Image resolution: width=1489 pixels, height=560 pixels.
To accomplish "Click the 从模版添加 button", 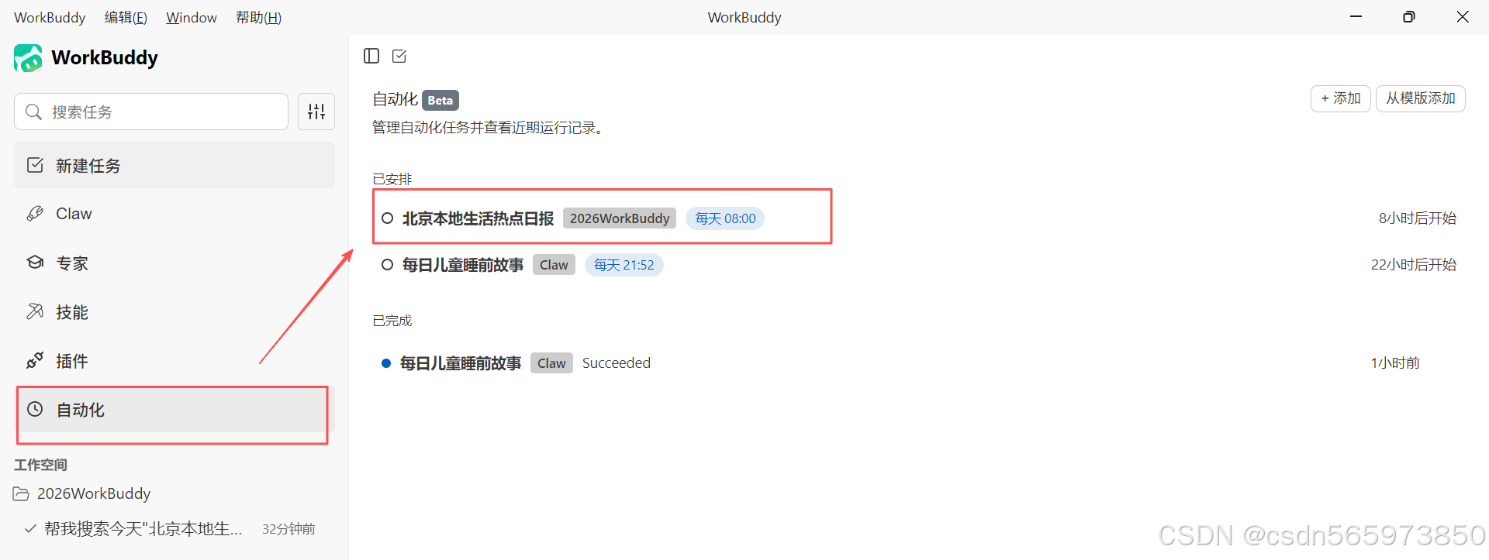I will pos(1421,98).
